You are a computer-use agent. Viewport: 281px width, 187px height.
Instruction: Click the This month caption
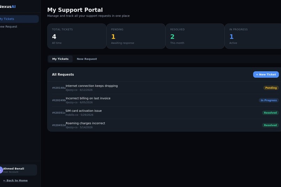177,43
